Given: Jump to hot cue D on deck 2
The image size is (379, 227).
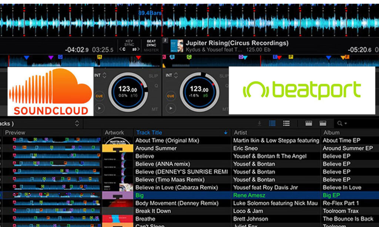Looking at the screenshot, I should pos(241,57).
